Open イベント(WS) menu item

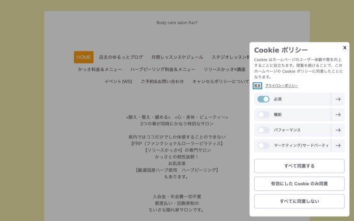pyautogui.click(x=118, y=82)
